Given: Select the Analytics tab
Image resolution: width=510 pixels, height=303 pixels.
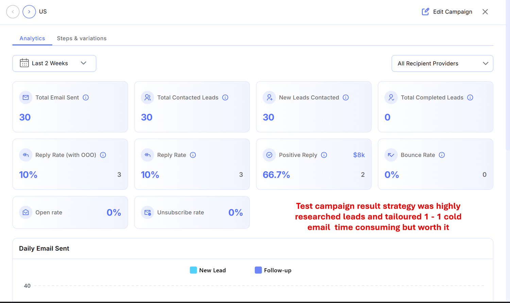Looking at the screenshot, I should [x=32, y=38].
